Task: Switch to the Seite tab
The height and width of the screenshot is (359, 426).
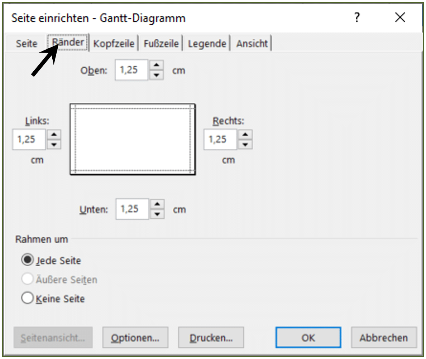Action: [x=27, y=43]
